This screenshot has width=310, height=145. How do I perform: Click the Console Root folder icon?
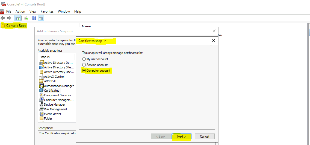(3, 26)
